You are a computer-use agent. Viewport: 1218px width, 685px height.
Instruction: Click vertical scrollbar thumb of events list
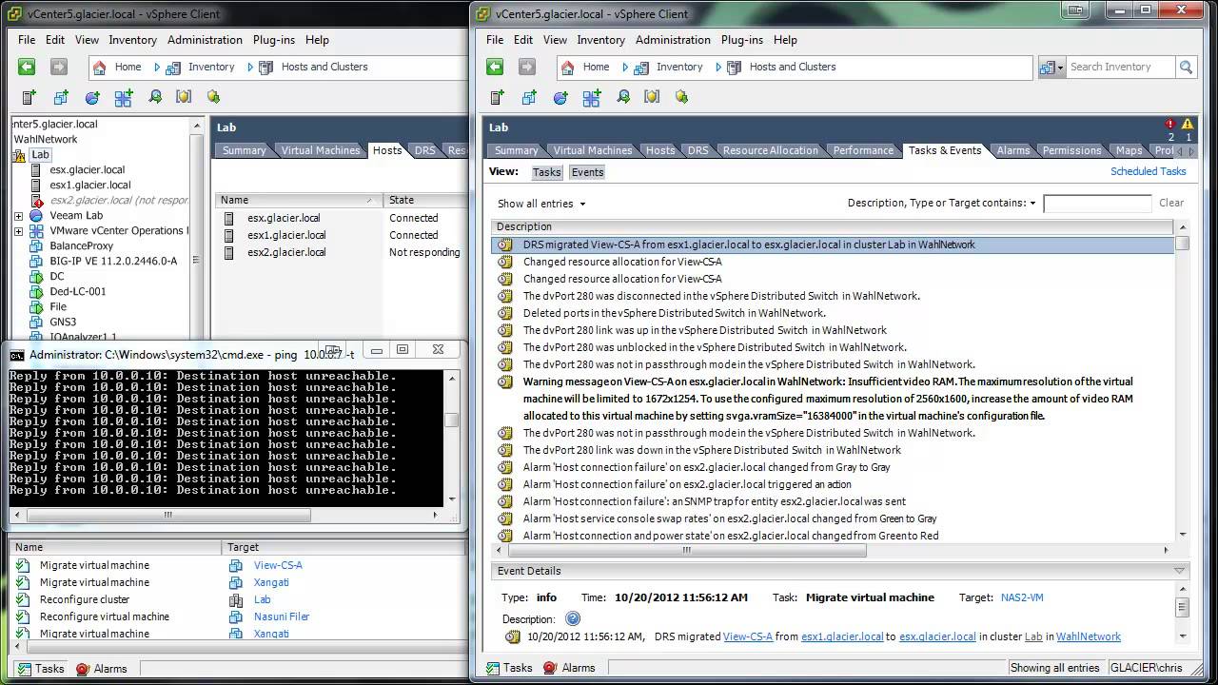[x=1182, y=244]
